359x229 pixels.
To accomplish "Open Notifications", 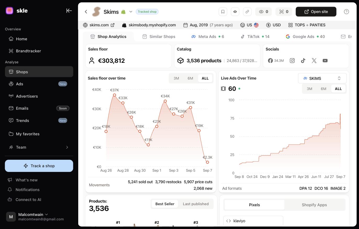I will click(x=24, y=190).
